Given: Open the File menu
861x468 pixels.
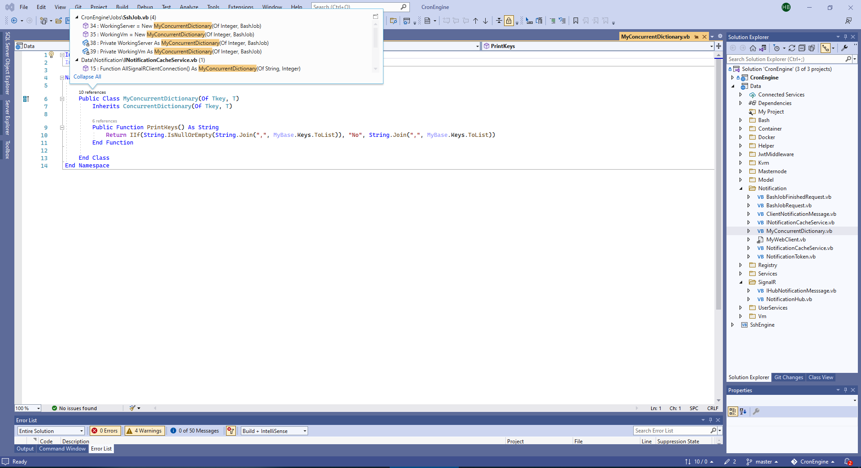Looking at the screenshot, I should [24, 7].
